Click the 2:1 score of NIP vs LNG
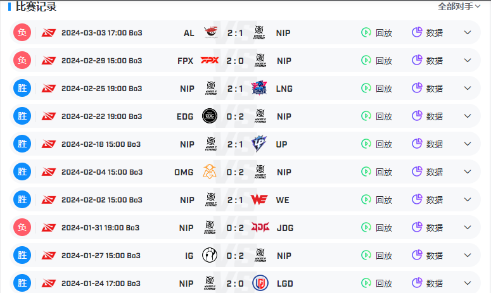Image resolution: width=491 pixels, height=293 pixels. (x=235, y=89)
